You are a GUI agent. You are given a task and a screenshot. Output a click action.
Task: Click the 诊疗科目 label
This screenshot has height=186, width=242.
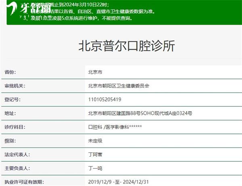(15, 127)
